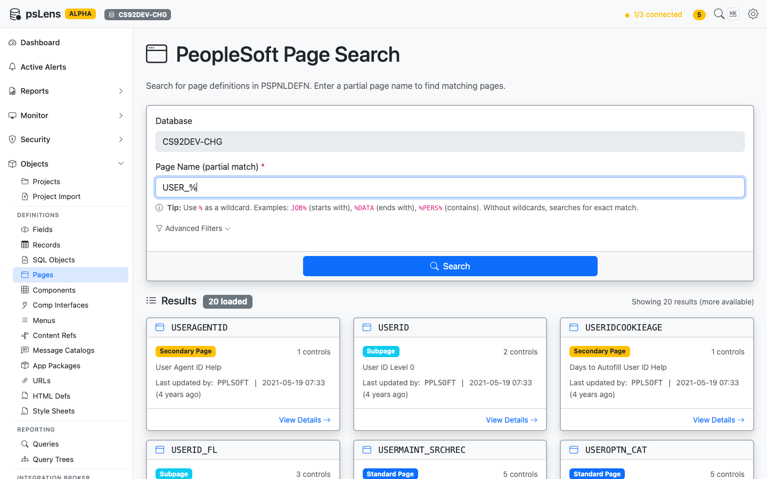Click the Subpage tag on USERID card

pos(381,351)
